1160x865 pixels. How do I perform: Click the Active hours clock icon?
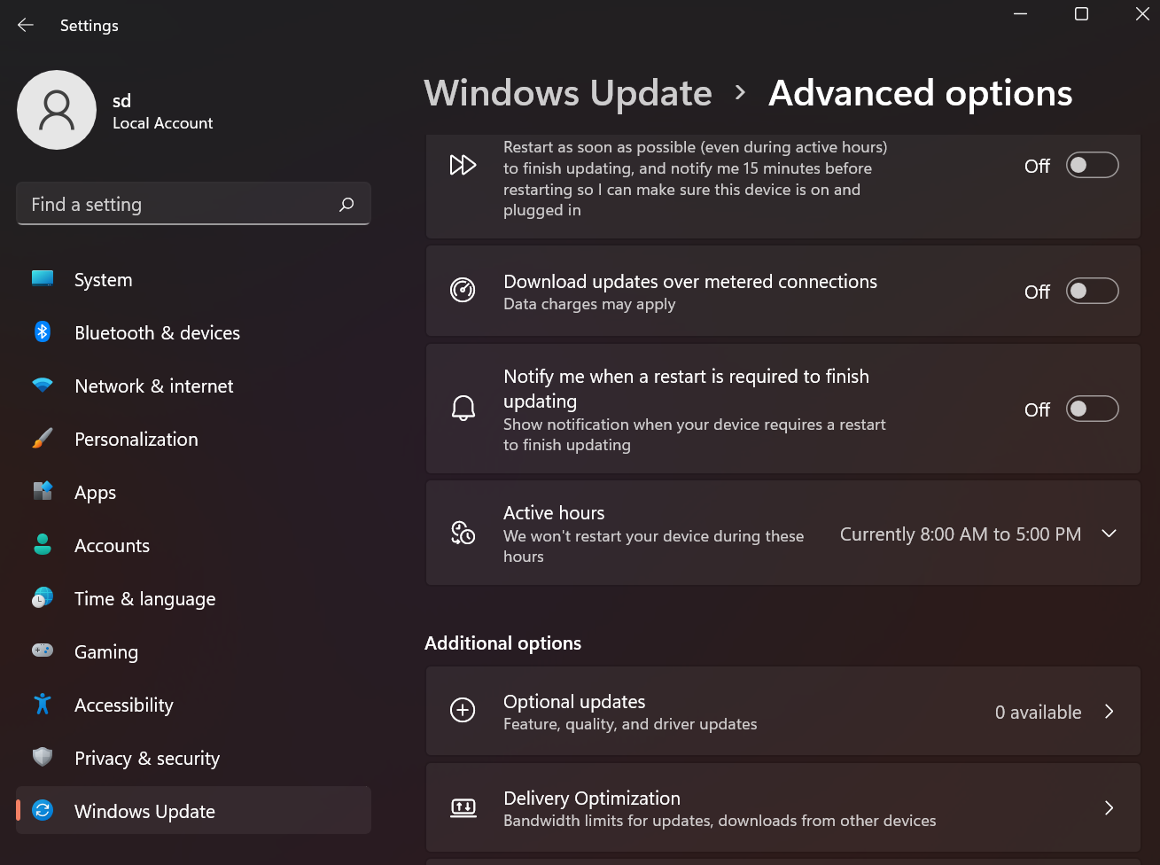tap(463, 533)
